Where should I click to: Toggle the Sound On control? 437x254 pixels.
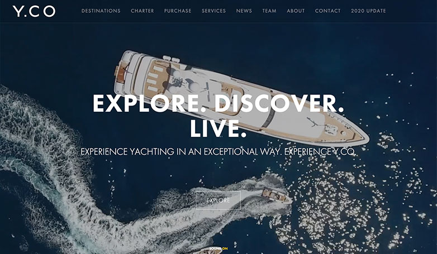point(218,248)
